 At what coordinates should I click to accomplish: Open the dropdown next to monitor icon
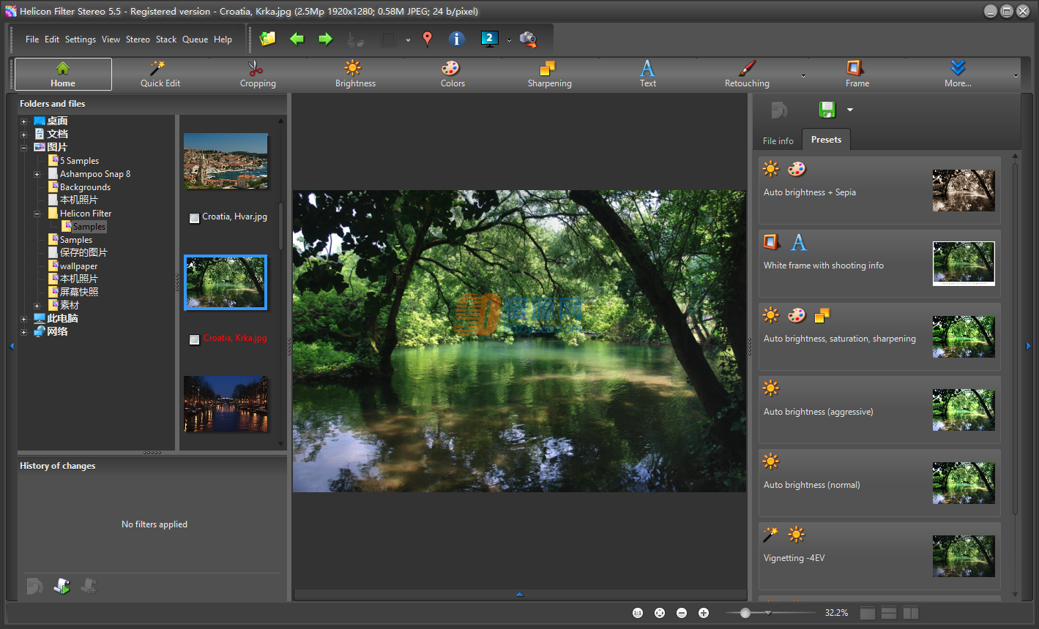509,40
